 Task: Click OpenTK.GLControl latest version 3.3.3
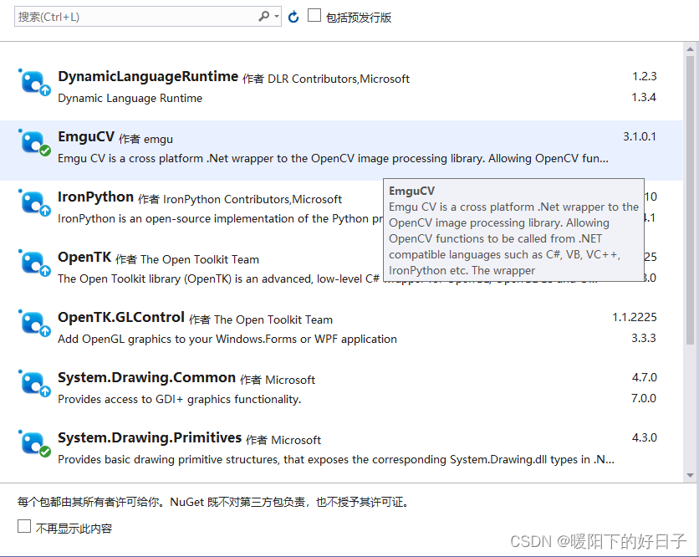(644, 338)
